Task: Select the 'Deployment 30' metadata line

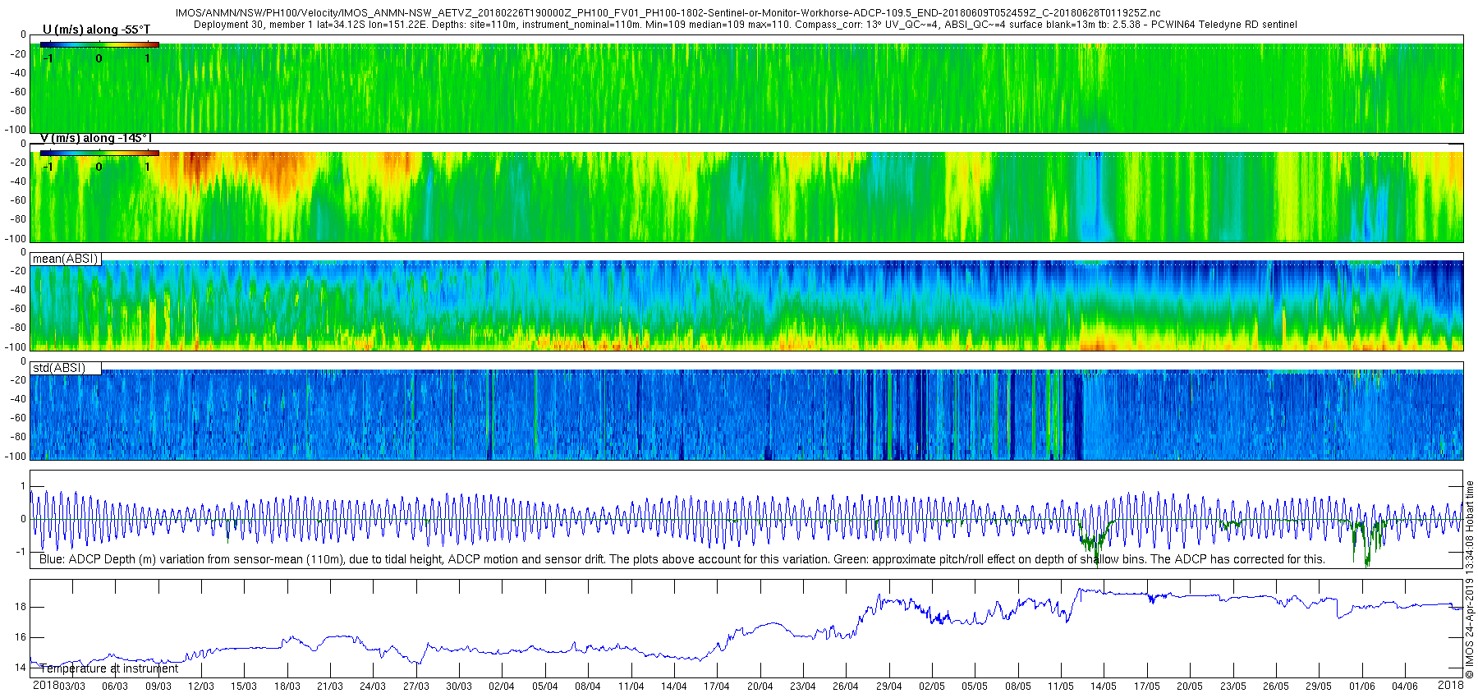Action: point(746,25)
